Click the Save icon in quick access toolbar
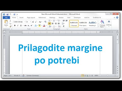 (x=7, y=14)
